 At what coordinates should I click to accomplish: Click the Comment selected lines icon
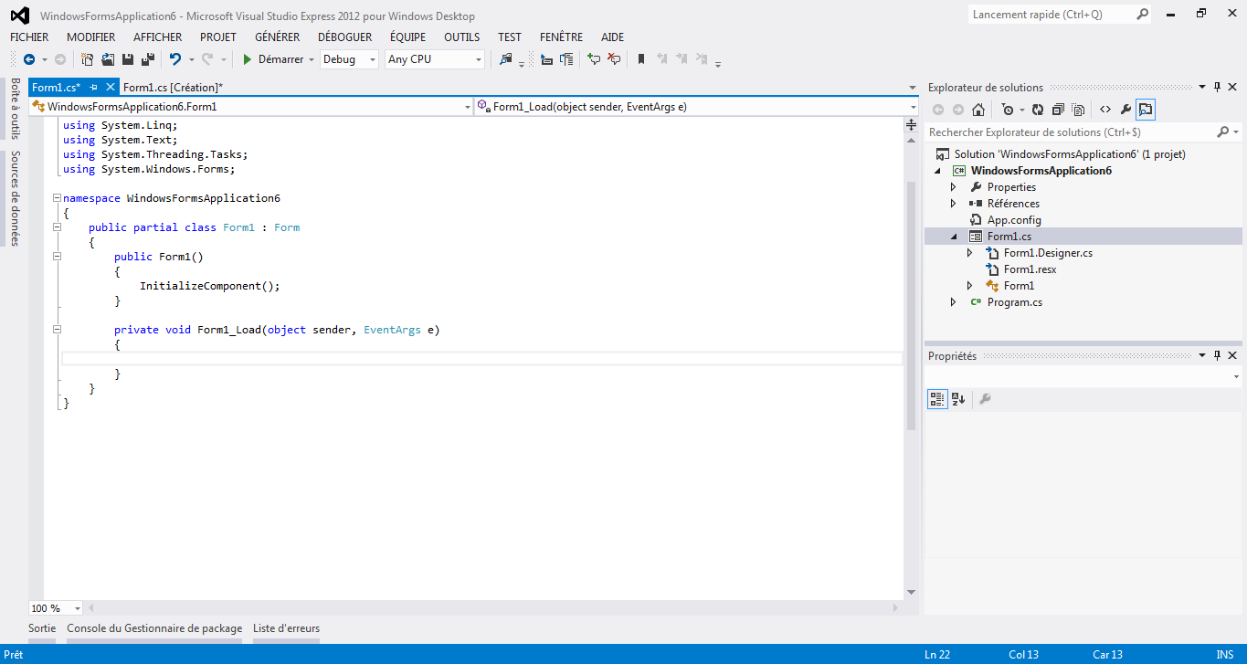coord(594,59)
